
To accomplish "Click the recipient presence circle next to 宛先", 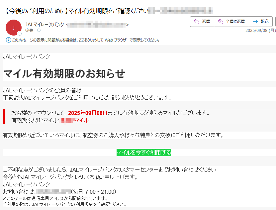I will click(x=39, y=30).
